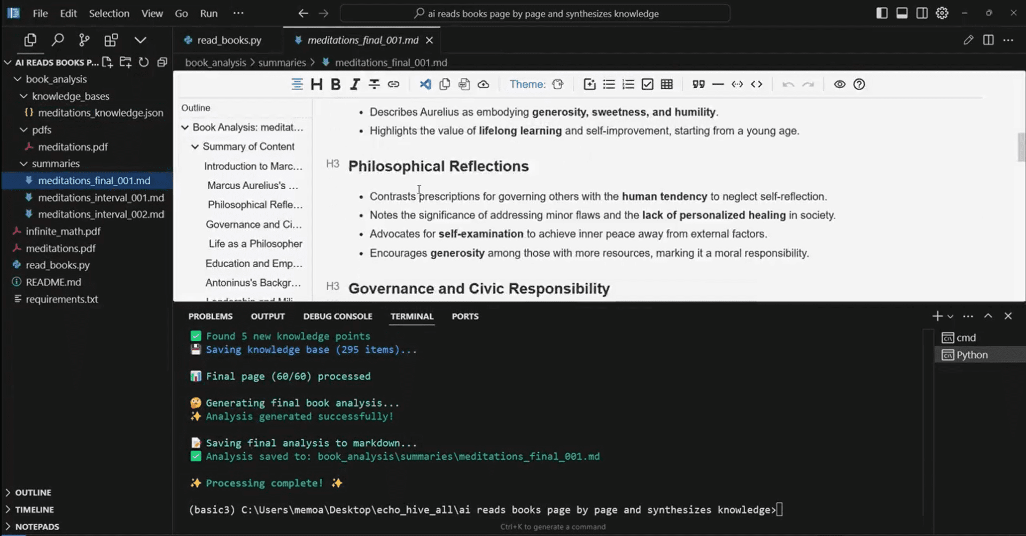Insert a hyperlink using the link icon
The height and width of the screenshot is (536, 1026).
(x=393, y=84)
